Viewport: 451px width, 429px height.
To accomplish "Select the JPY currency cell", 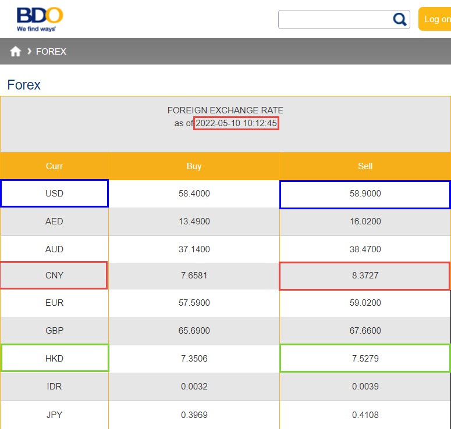I will (54, 415).
